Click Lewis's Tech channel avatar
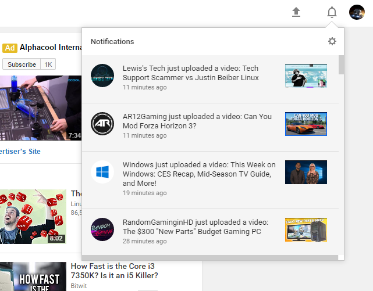This screenshot has width=373, height=291. [x=102, y=76]
